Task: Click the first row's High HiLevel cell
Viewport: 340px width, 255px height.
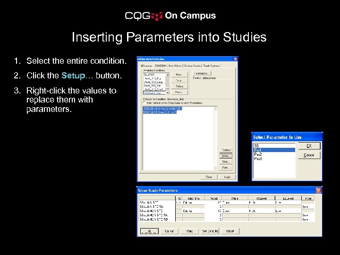Action: pyautogui.click(x=262, y=203)
